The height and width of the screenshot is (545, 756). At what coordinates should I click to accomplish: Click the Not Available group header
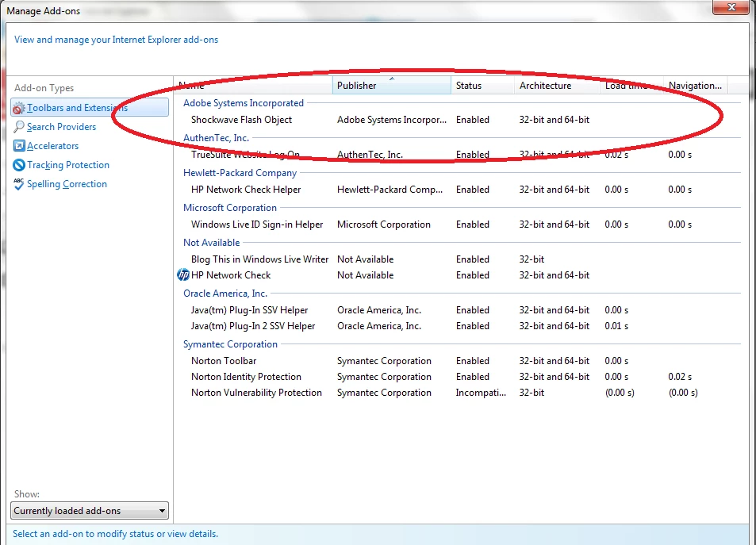click(x=211, y=243)
